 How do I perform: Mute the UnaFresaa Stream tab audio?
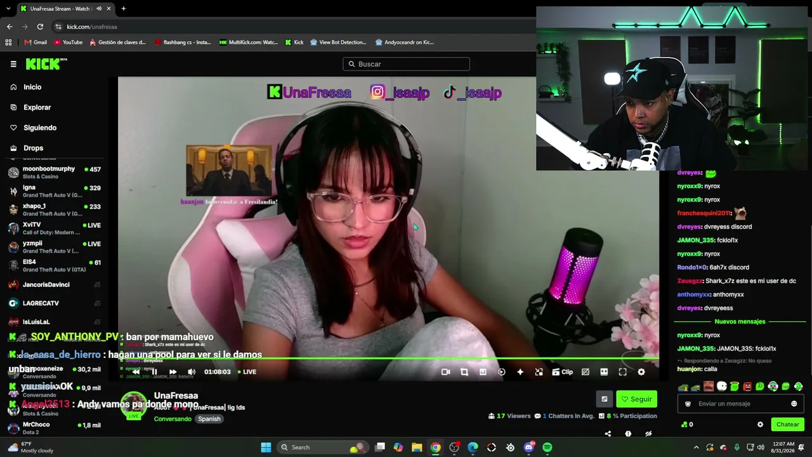[99, 9]
